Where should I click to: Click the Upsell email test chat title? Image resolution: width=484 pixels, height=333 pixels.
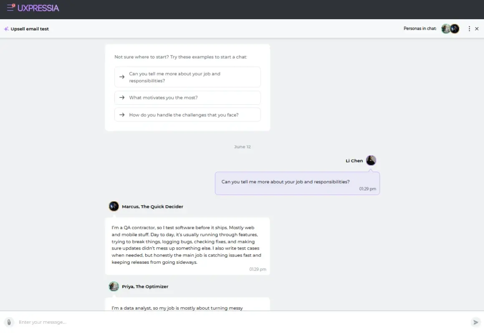pyautogui.click(x=30, y=29)
